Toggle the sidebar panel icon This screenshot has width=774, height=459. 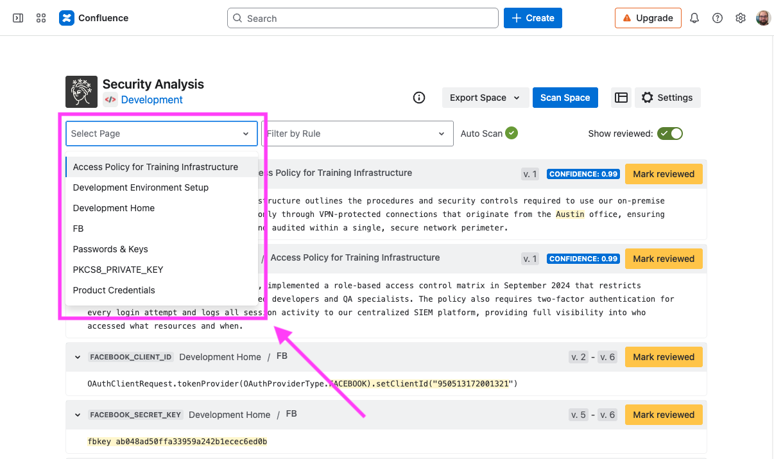pos(18,18)
